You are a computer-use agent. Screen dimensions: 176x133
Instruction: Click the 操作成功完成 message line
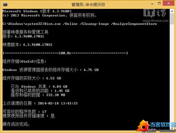[x=16, y=124]
